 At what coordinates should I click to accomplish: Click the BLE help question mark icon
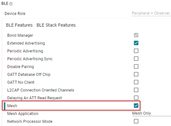(x=11, y=4)
